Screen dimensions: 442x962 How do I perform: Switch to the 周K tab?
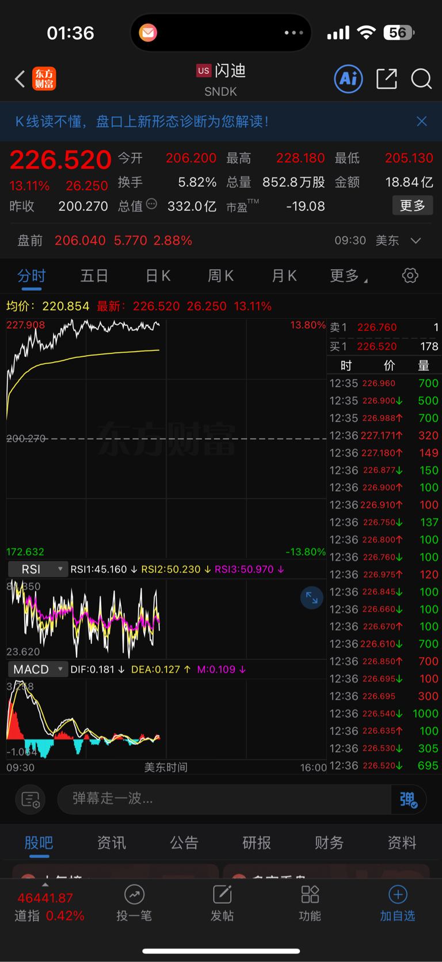(220, 276)
